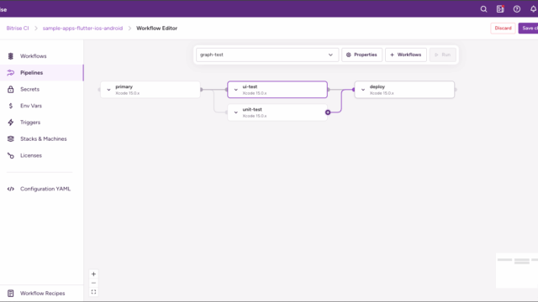Image resolution: width=538 pixels, height=302 pixels.
Task: Expand the unit-test workflow node
Action: (235, 112)
